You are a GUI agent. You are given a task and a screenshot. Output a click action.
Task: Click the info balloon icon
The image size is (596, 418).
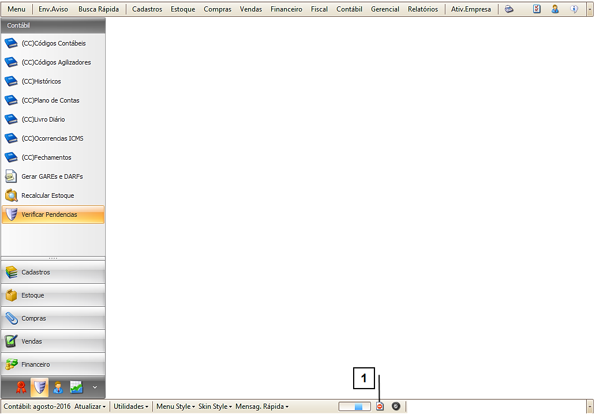pos(574,9)
